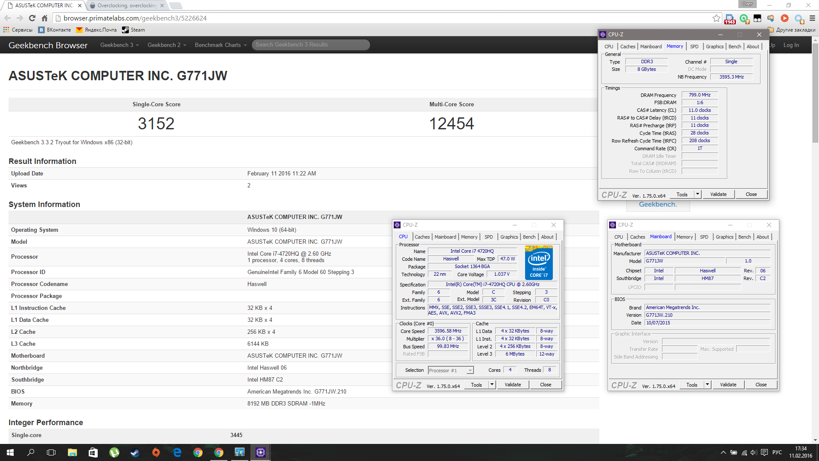Click Tools button in the processor CPU-Z window
Screen dimensions: 819x461
click(476, 385)
